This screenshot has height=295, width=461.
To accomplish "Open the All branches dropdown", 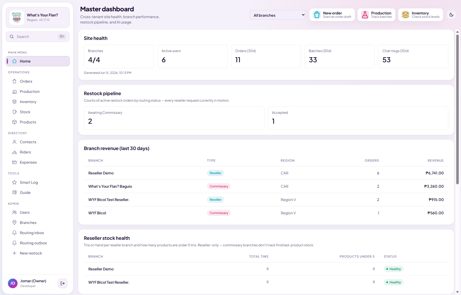I will 278,15.
